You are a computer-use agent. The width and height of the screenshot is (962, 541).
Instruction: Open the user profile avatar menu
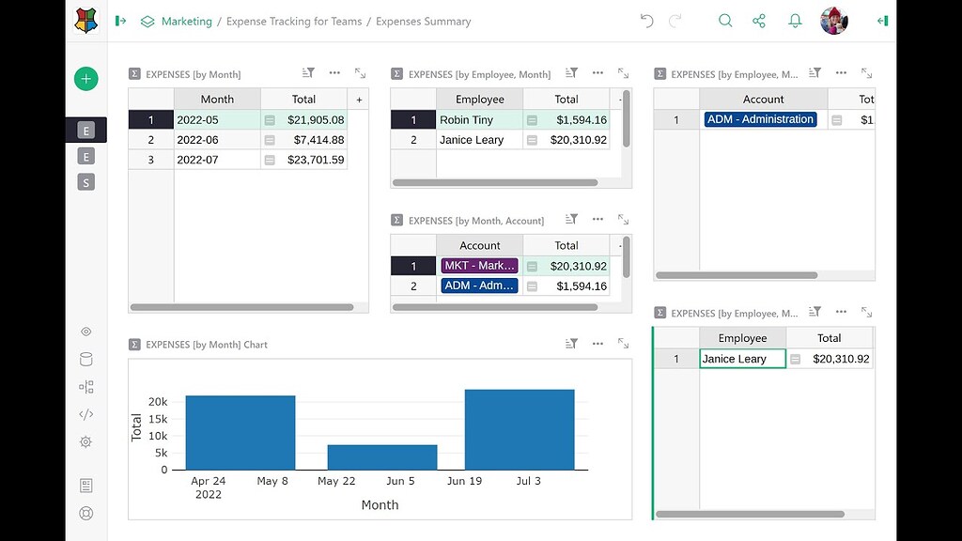pyautogui.click(x=832, y=20)
